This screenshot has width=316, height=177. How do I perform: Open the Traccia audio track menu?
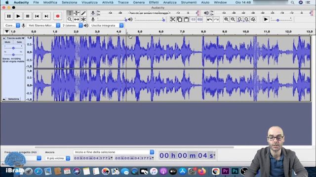click(15, 38)
